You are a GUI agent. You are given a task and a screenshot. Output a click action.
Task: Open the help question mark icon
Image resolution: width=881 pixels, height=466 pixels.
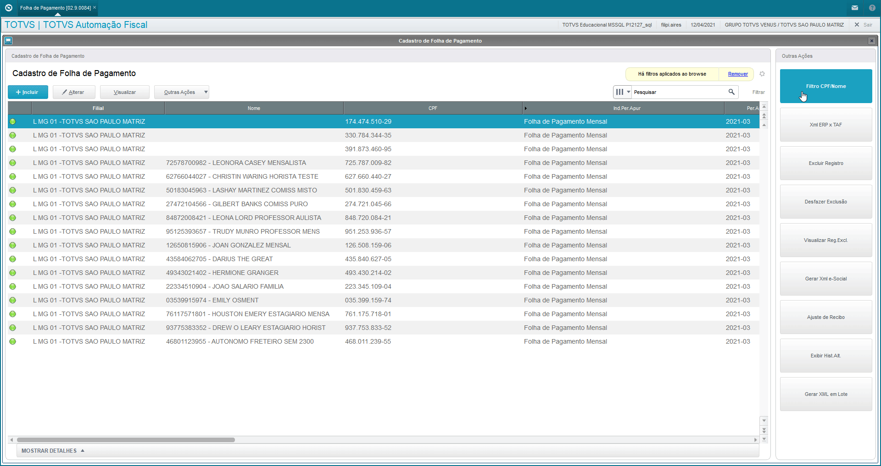pos(872,8)
